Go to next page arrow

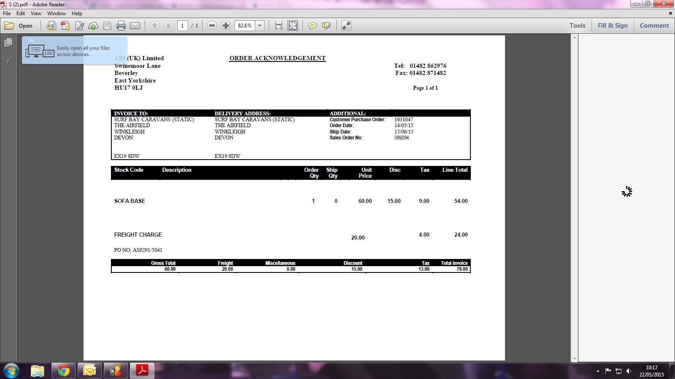(168, 26)
